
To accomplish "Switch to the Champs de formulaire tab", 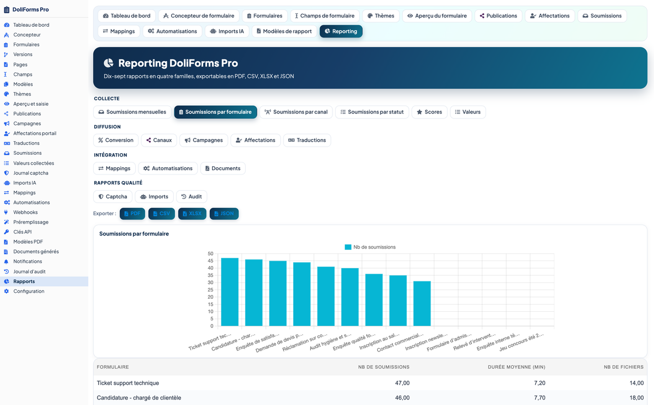I will click(x=326, y=16).
